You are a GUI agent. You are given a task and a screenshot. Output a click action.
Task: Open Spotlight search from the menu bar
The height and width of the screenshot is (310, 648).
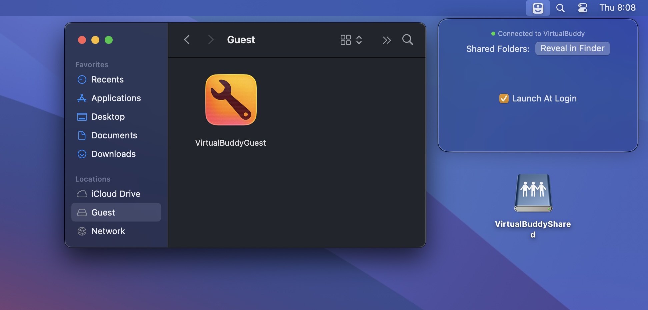[560, 8]
